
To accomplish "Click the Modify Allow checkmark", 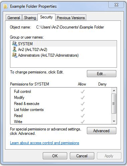I will pos(83,98).
